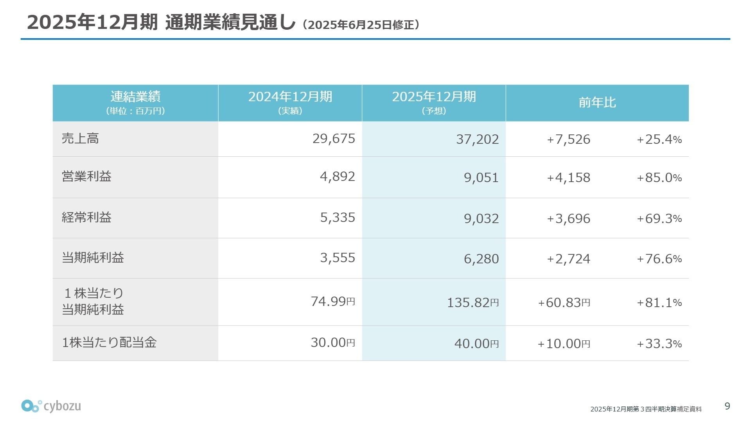Click the cybozu logo in the footer
This screenshot has width=751, height=422.
(x=51, y=406)
